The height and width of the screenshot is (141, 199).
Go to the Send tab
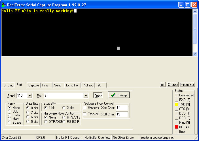click(x=58, y=85)
